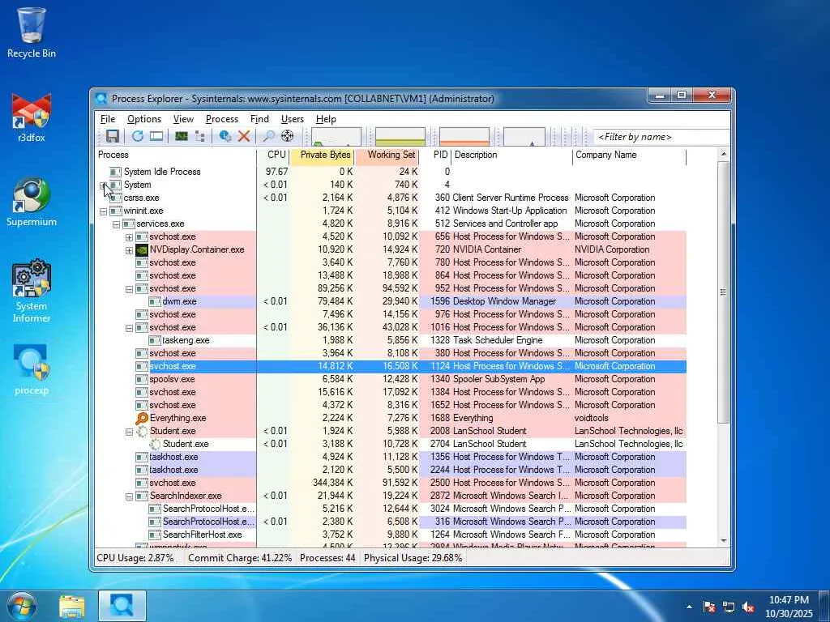
Task: Click the vertical scrollbar down arrow
Action: tap(724, 540)
